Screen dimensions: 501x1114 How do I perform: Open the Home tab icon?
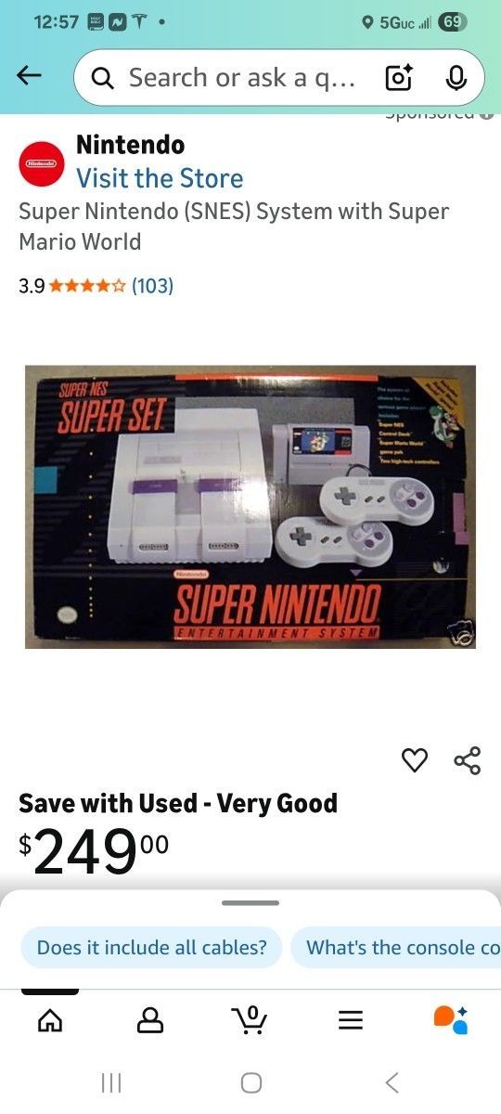pyautogui.click(x=50, y=1020)
